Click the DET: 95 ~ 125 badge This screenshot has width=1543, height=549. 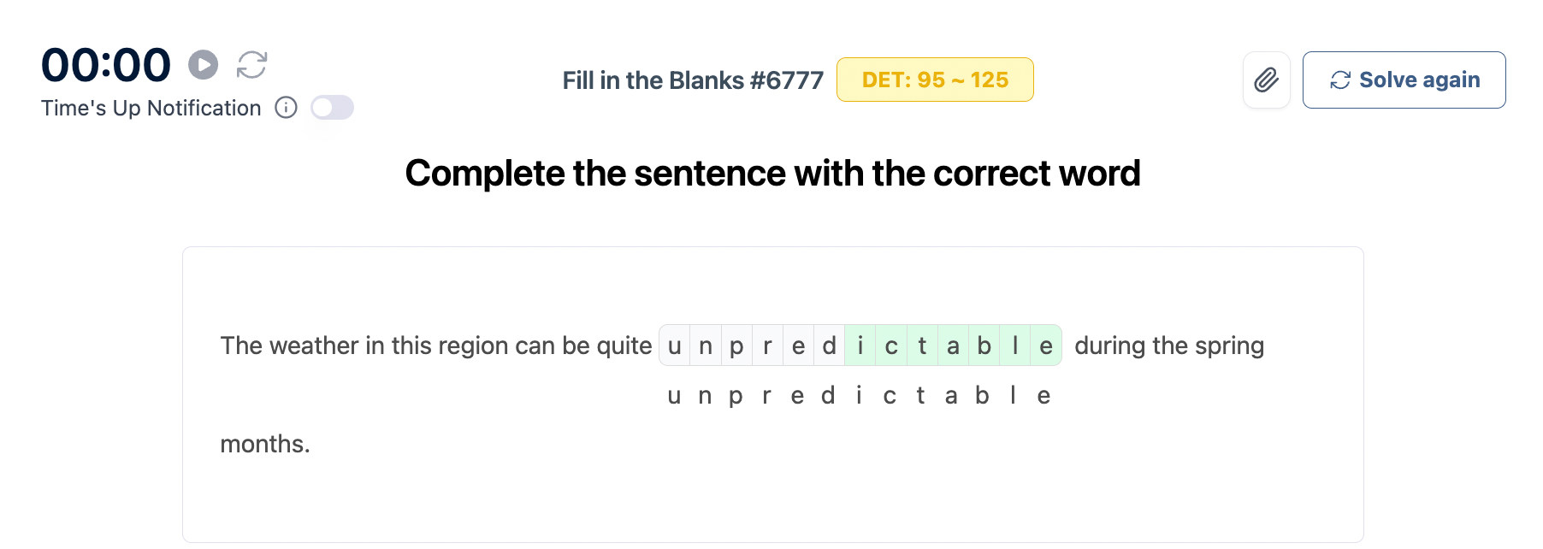pos(935,80)
